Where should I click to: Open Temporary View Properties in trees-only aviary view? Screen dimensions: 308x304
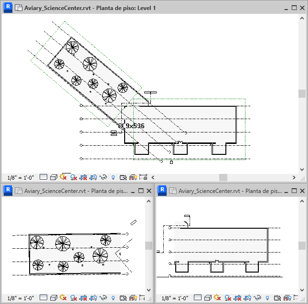pyautogui.click(x=123, y=298)
